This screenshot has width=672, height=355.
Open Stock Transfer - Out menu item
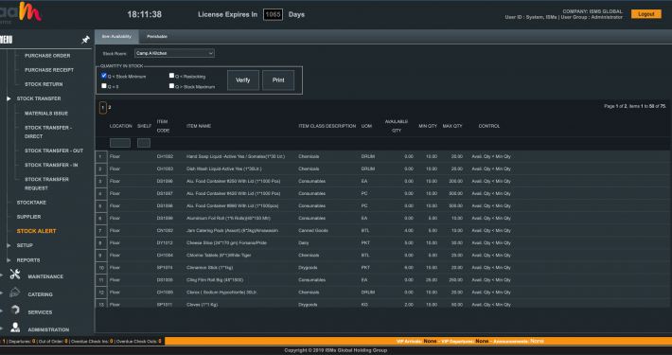click(54, 151)
